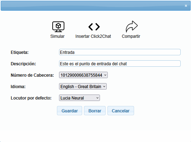This screenshot has width=191, height=142.
Task: Click the Simular monitor icon
Action: 58,27
